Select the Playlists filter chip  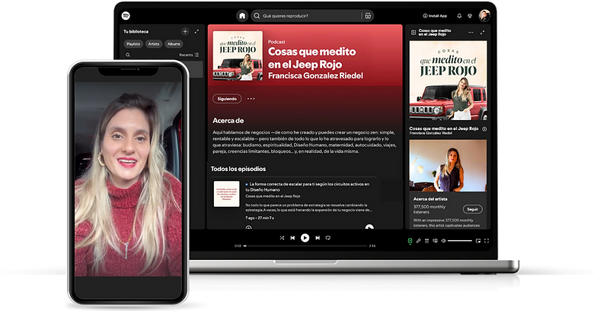tap(133, 44)
